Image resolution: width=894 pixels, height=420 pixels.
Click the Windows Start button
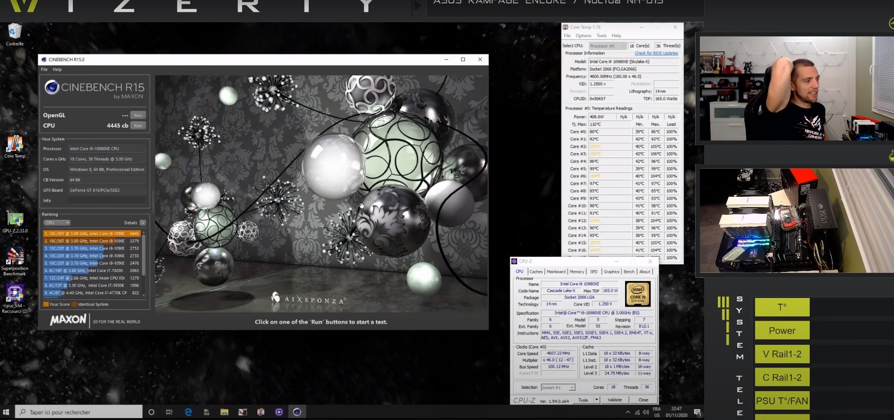pyautogui.click(x=6, y=412)
